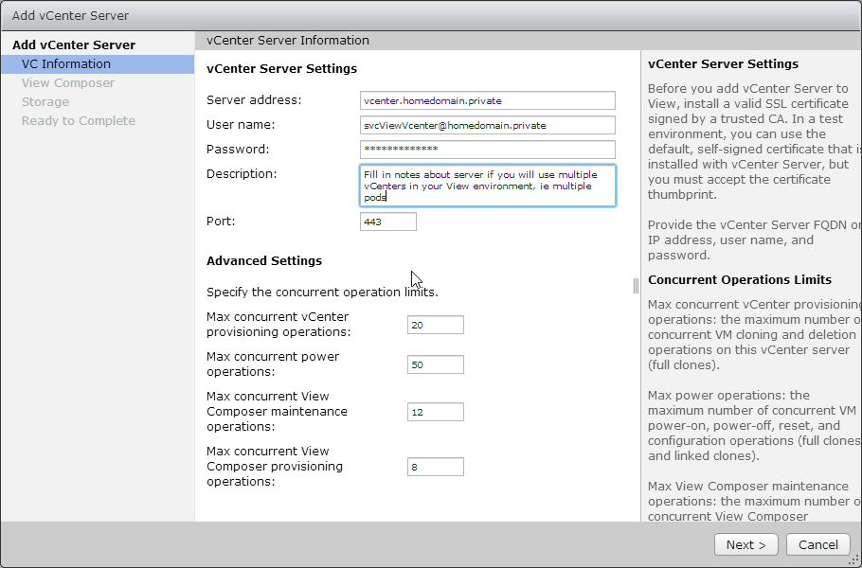This screenshot has height=568, width=862.
Task: Click the vCenter Server Information header
Action: pyautogui.click(x=288, y=41)
